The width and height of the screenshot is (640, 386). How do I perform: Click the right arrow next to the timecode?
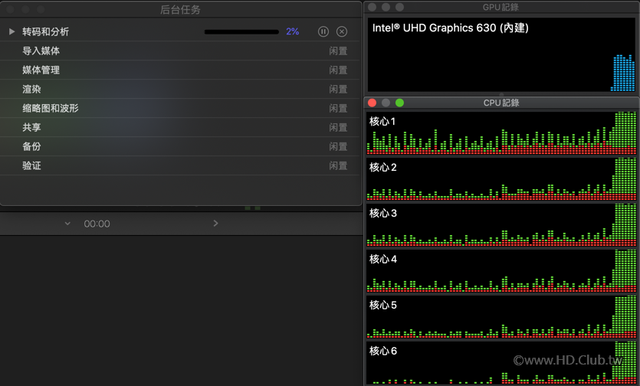click(x=215, y=223)
